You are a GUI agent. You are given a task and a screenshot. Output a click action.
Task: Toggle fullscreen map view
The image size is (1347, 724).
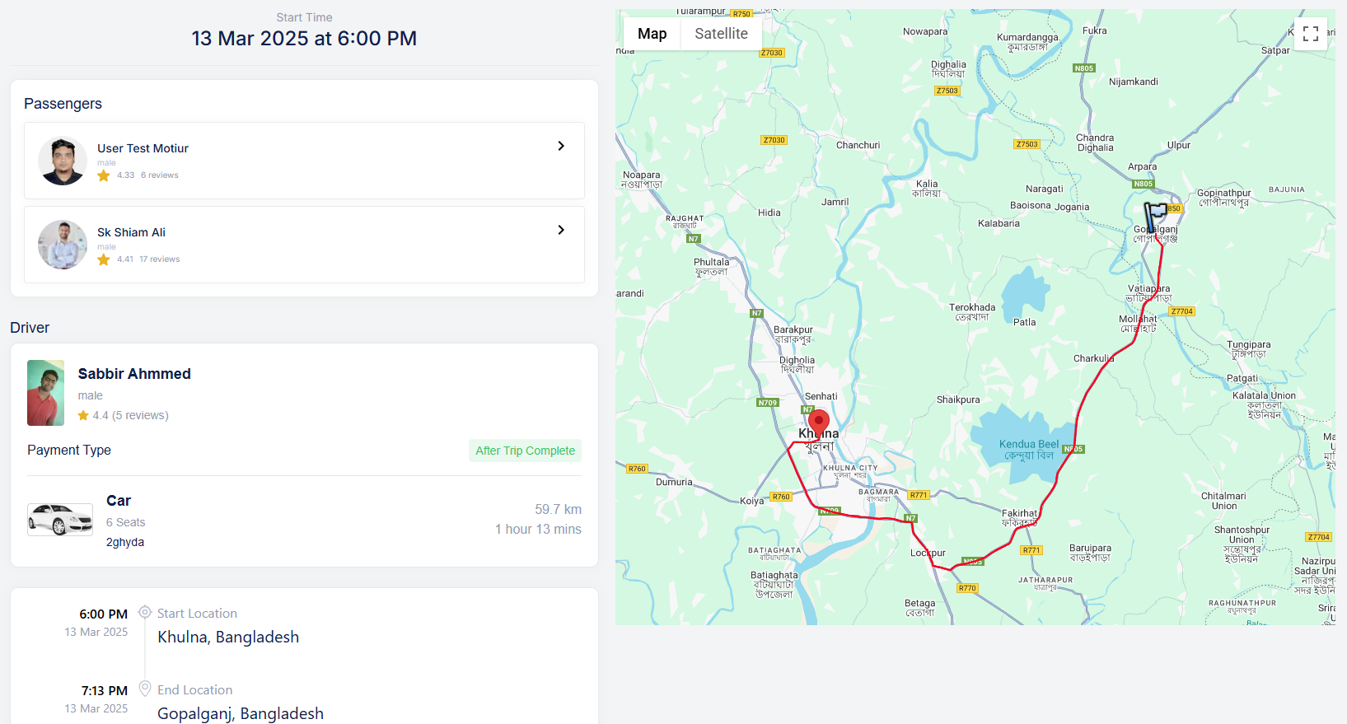point(1310,34)
